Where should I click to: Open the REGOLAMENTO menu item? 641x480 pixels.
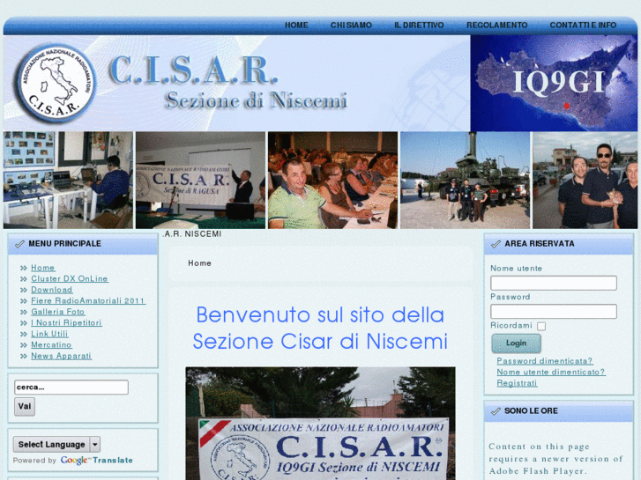coord(496,26)
